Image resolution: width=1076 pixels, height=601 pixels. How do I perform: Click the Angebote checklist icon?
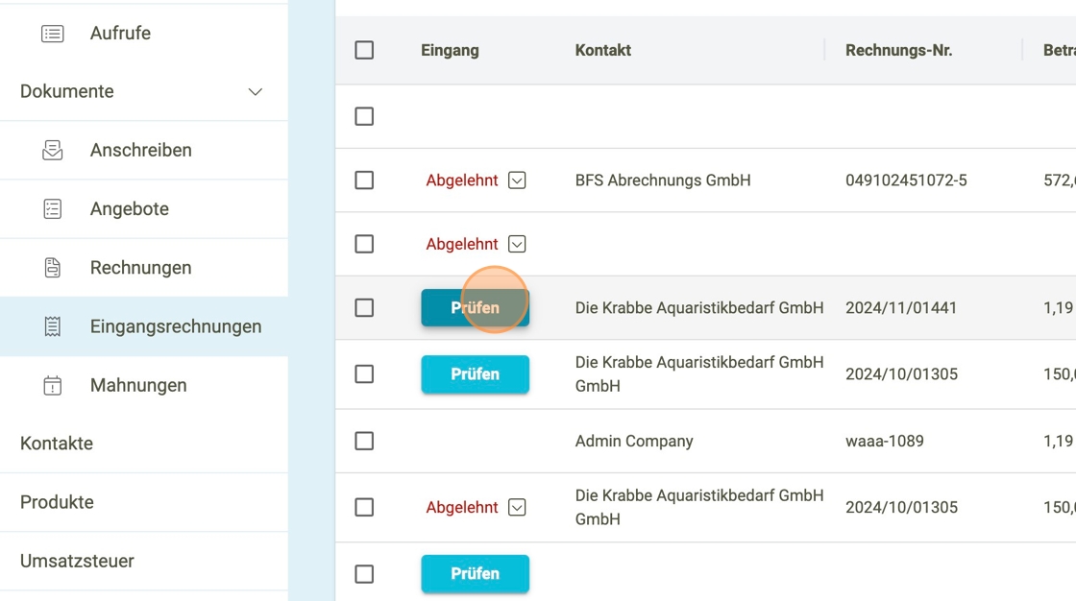53,209
